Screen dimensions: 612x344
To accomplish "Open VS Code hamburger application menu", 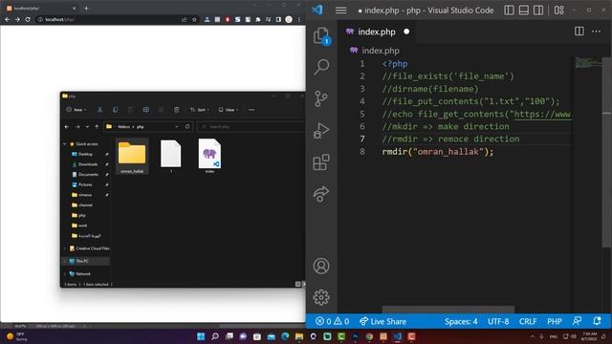I will click(x=340, y=11).
